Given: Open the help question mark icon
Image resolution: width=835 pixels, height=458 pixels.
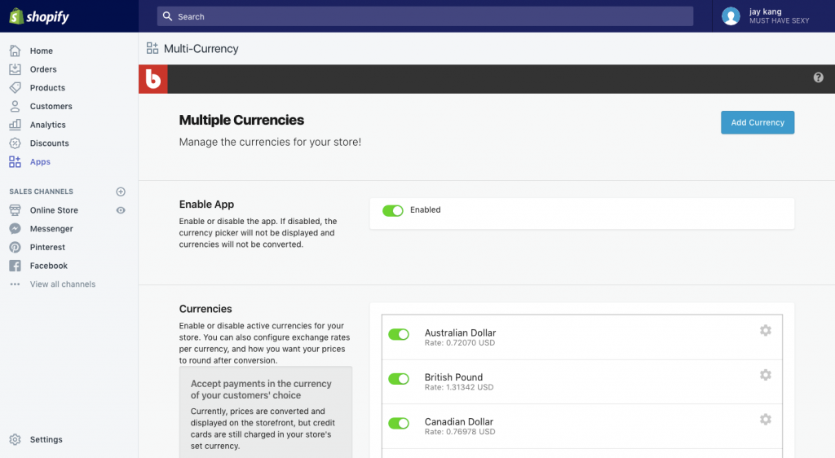Looking at the screenshot, I should tap(818, 78).
